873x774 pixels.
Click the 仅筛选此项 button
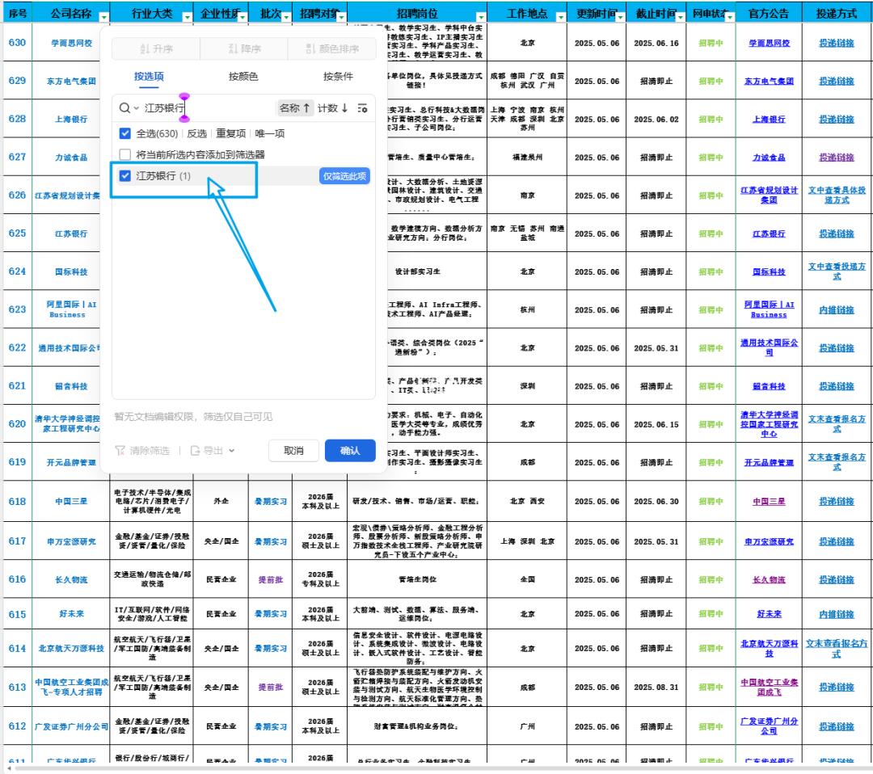click(344, 176)
